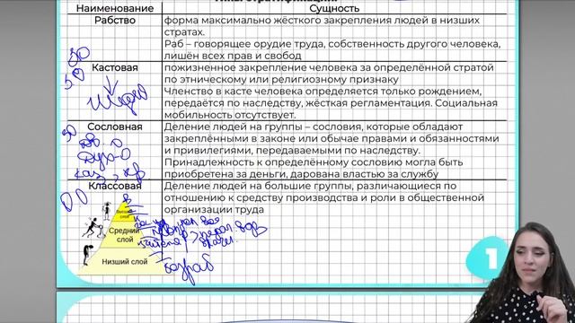Click the "Наименование" column header
Image resolution: width=575 pixels, height=323 pixels.
click(x=115, y=8)
